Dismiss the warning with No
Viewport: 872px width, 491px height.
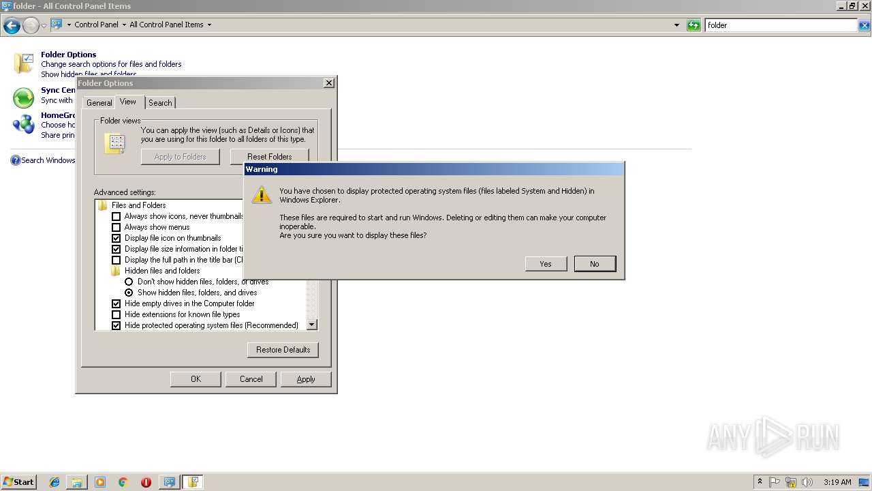pyautogui.click(x=595, y=264)
